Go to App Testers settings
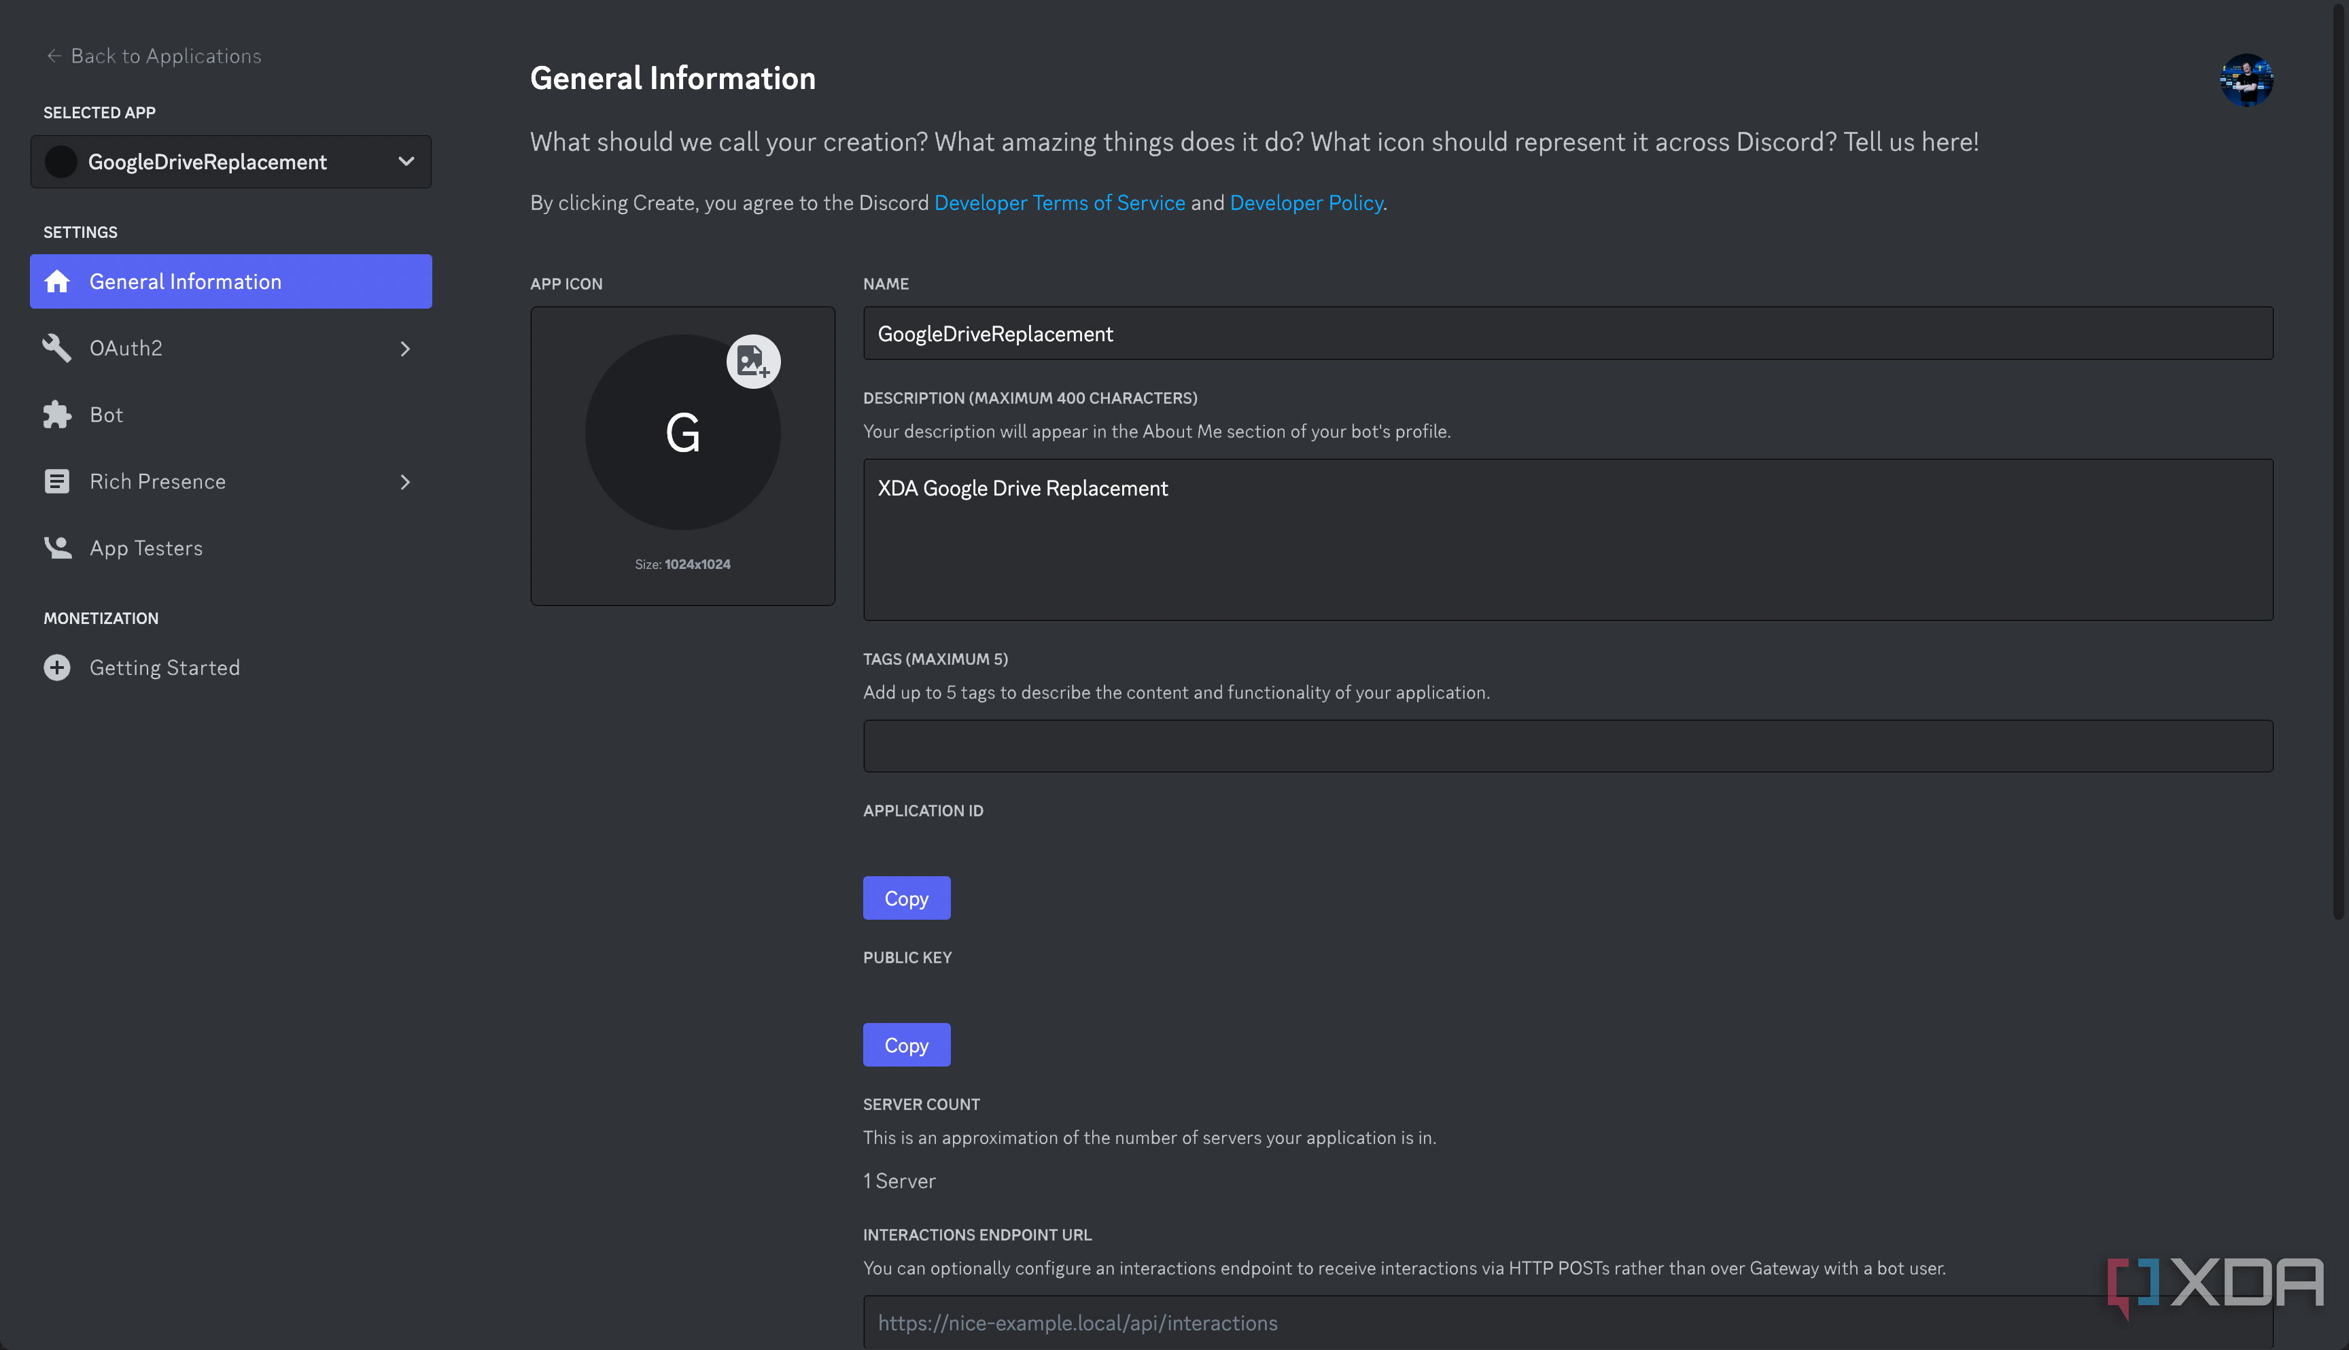The image size is (2349, 1350). pyautogui.click(x=145, y=548)
